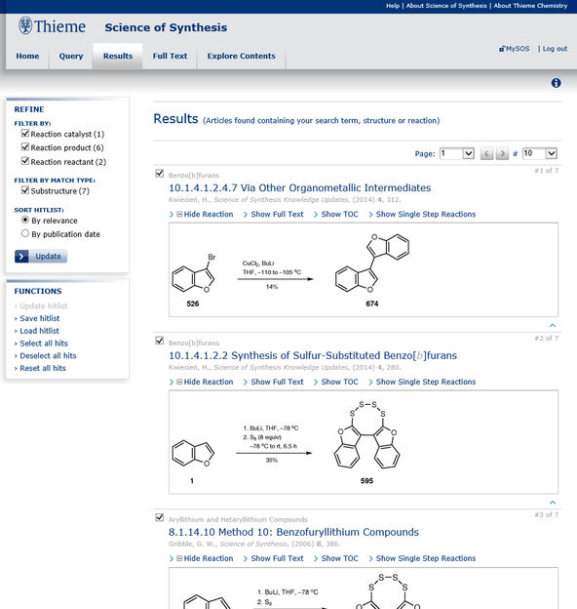Screen dimensions: 577x609
Task: Open the Page number dropdown
Action: (457, 153)
